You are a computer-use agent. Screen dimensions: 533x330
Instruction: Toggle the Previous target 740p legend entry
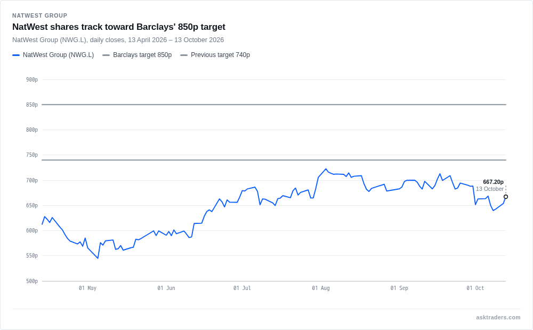(x=215, y=55)
